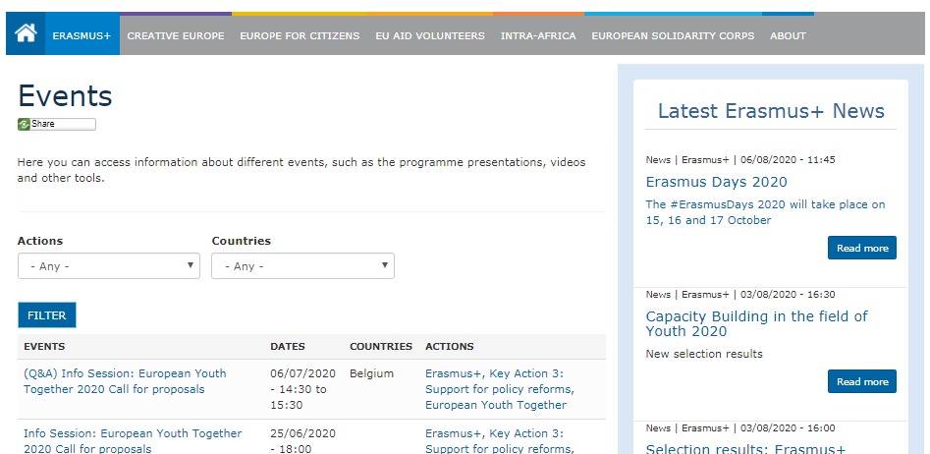Go to Intra-Africa section
The height and width of the screenshot is (454, 930).
click(538, 35)
